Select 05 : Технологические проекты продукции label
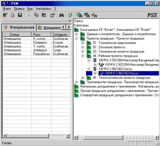This screenshot has height=146, width=160. (x=122, y=78)
